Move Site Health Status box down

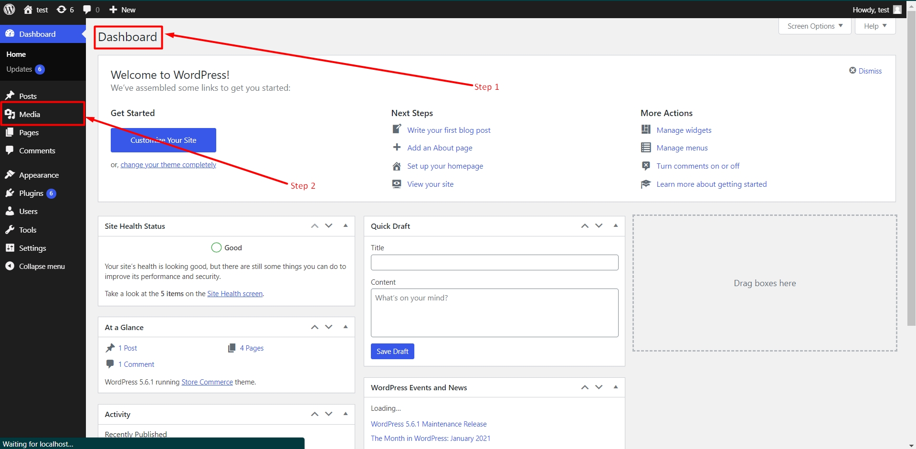point(329,225)
